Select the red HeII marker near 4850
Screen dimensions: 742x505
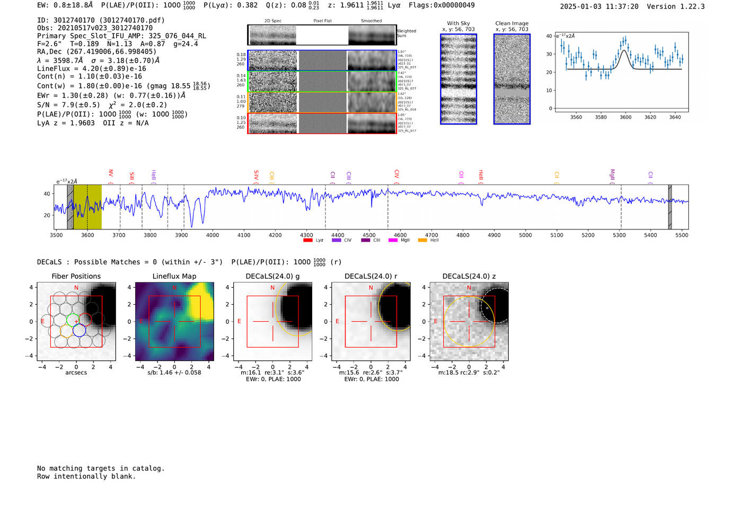pyautogui.click(x=481, y=176)
